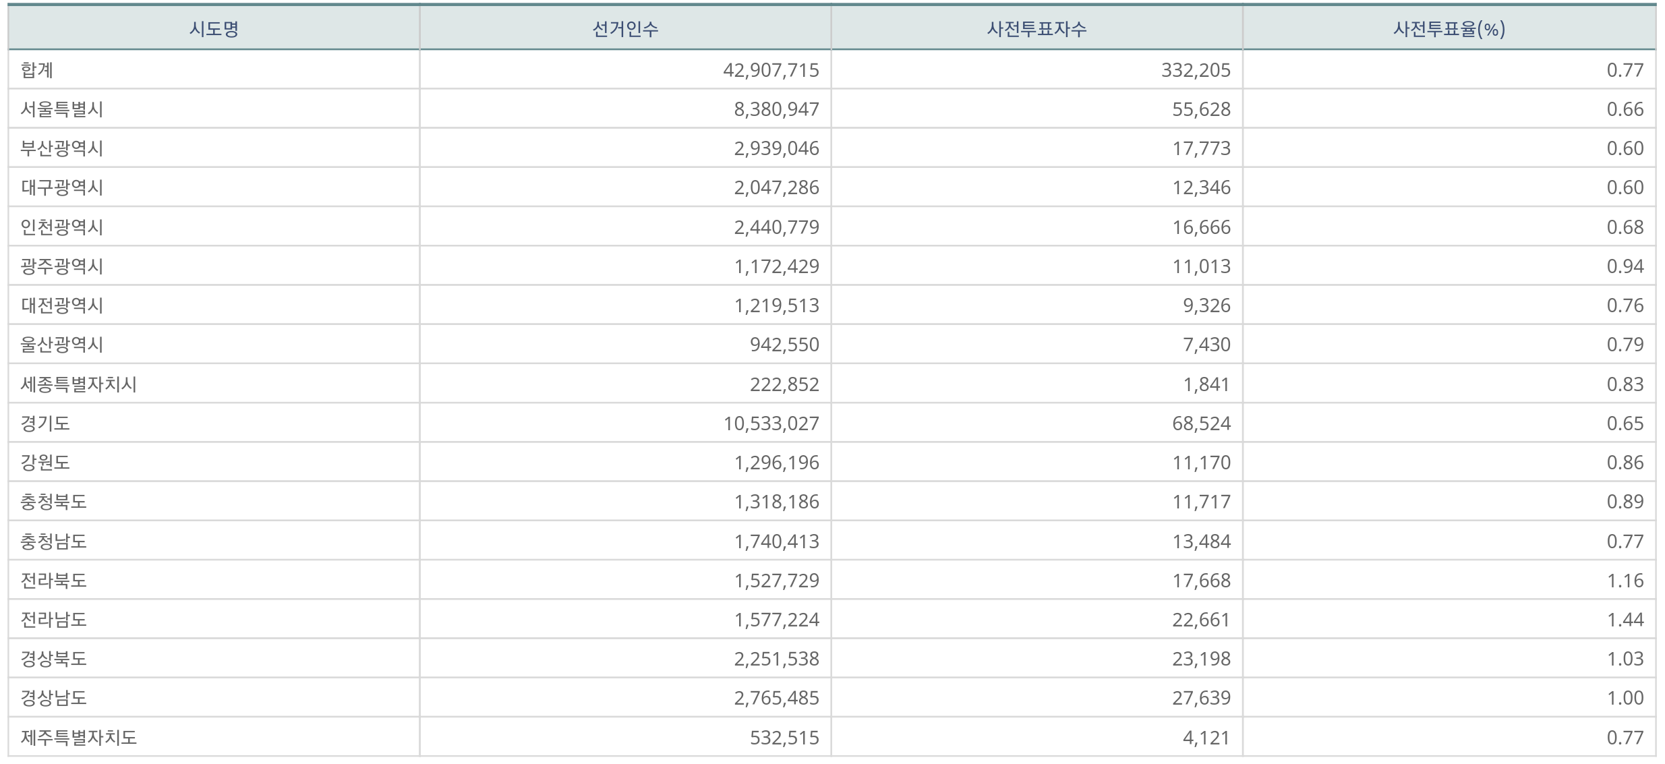Click the 선거인수 column header
This screenshot has width=1665, height=764.
pyautogui.click(x=625, y=29)
